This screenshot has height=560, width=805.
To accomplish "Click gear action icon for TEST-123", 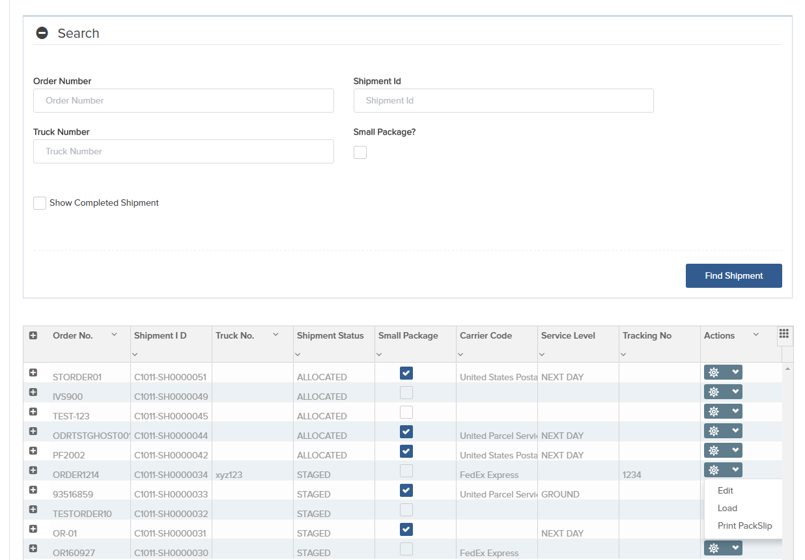I will 714,412.
